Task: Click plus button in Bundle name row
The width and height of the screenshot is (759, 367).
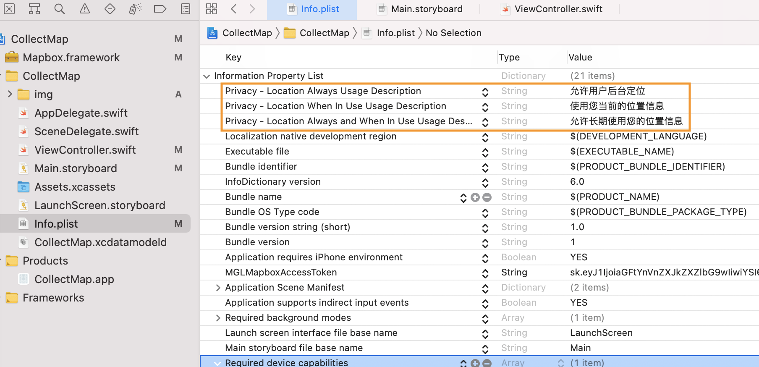Action: [475, 197]
